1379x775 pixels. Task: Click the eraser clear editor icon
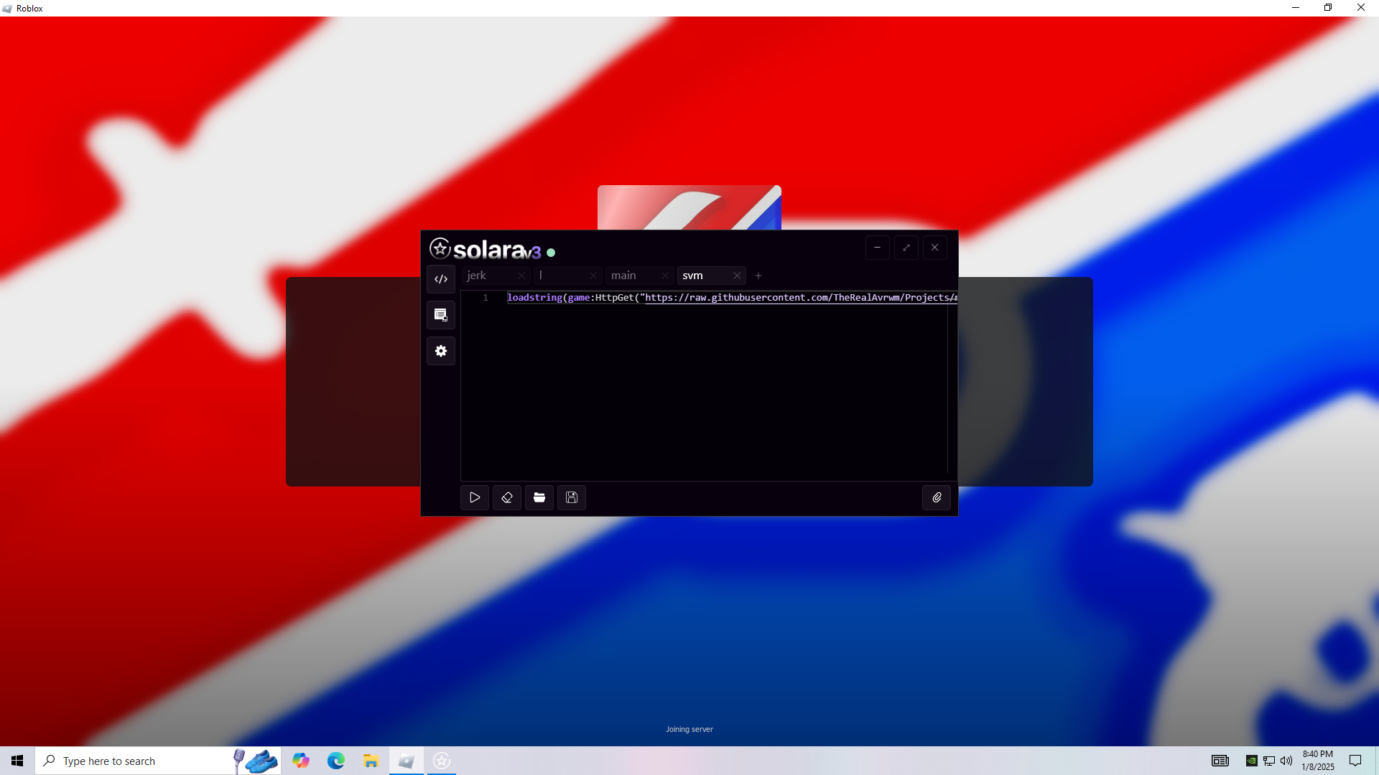507,497
